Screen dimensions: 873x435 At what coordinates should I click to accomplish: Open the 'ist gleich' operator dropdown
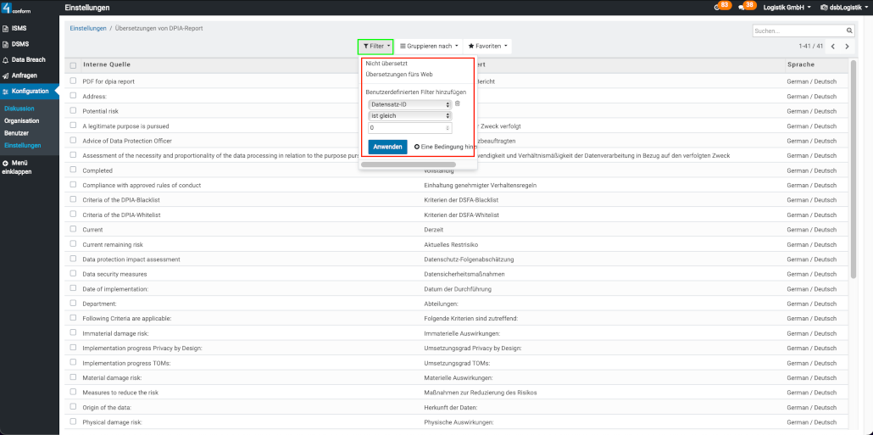tap(410, 116)
